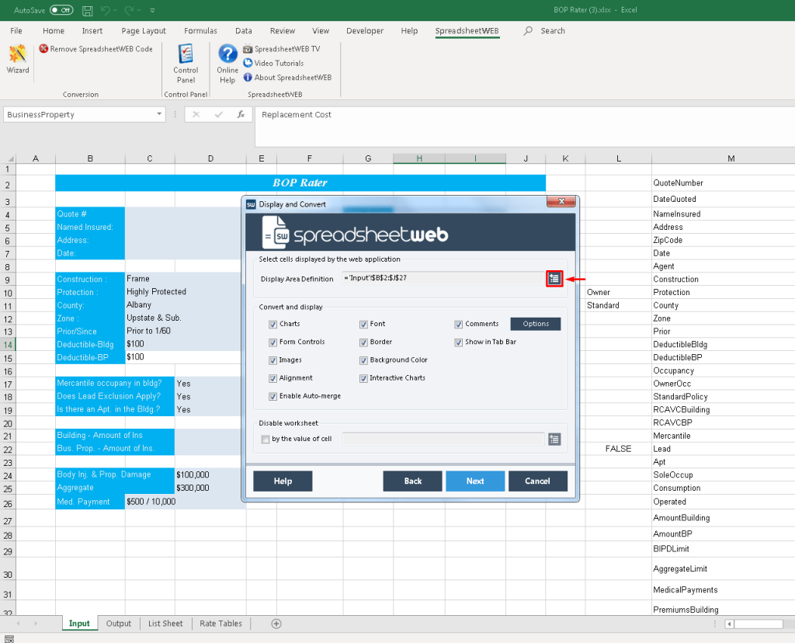Click the range selector for Disable worksheet cell
This screenshot has height=643, width=795.
tap(554, 439)
